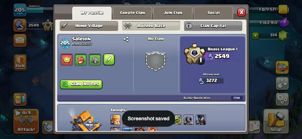Viewport: 302px width, 139px height.
Task: Tap the Raged Barbarian troop thumbnail
Action: pyautogui.click(x=116, y=120)
